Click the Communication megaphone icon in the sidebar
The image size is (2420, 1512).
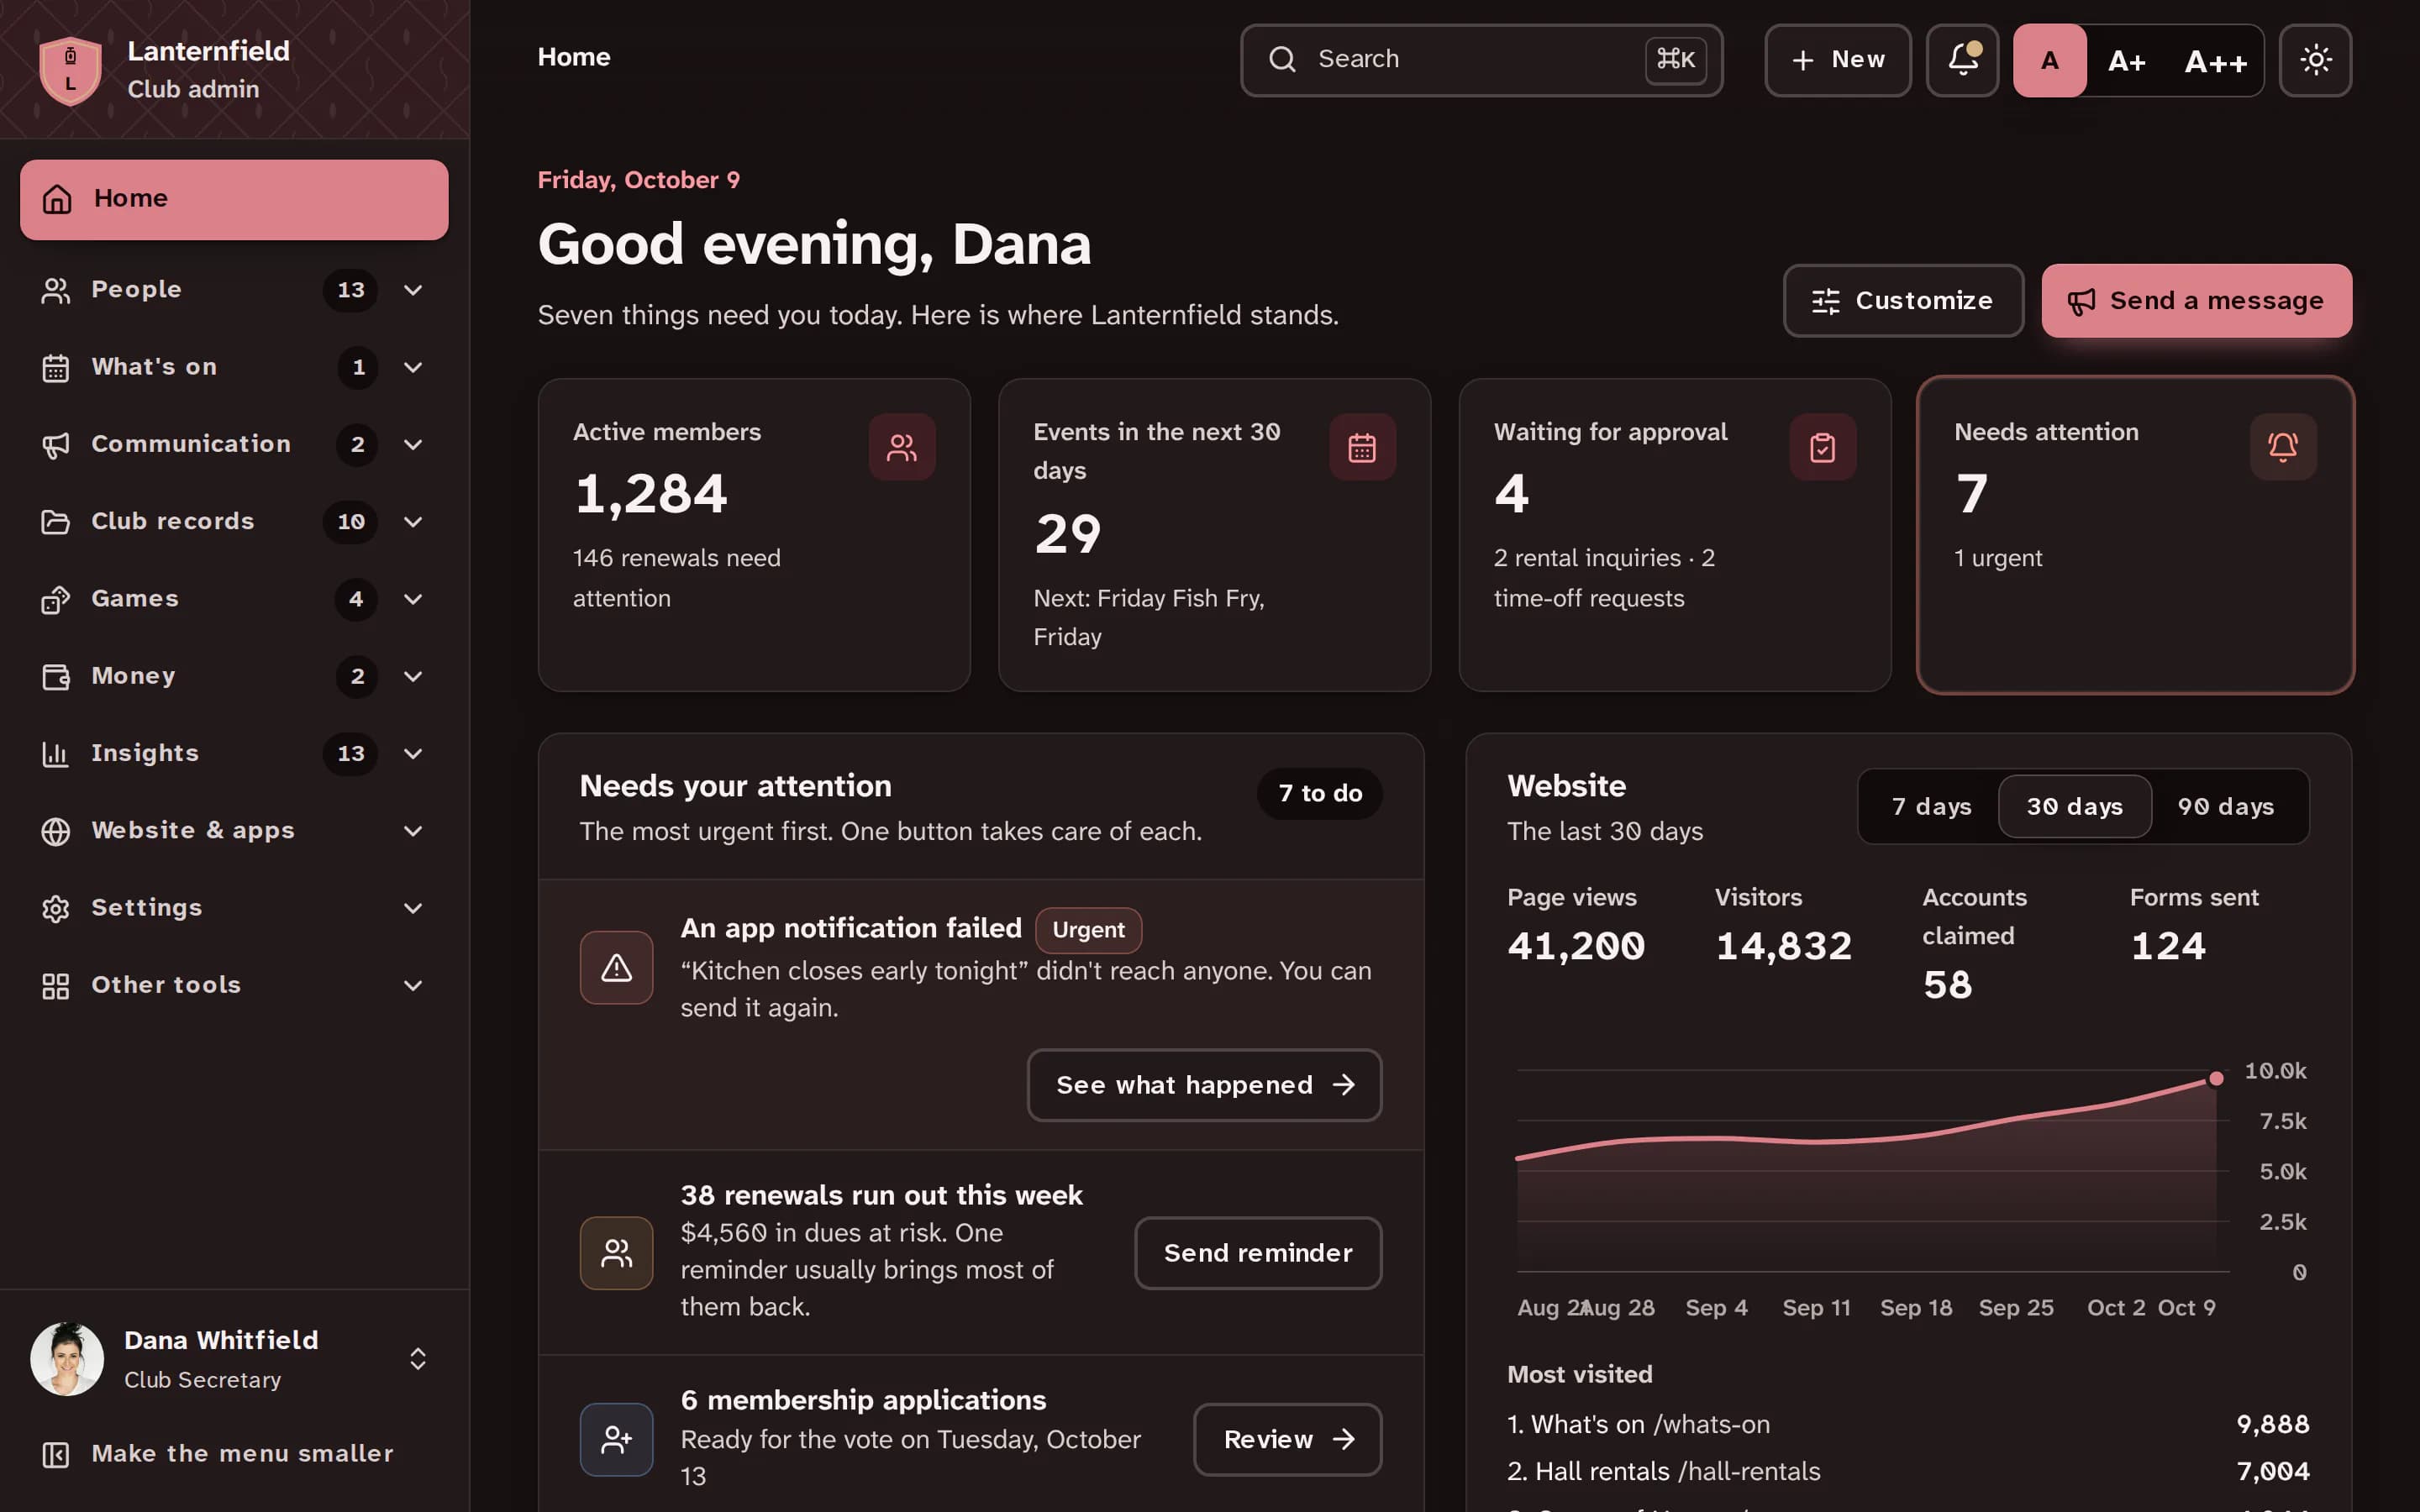56,444
